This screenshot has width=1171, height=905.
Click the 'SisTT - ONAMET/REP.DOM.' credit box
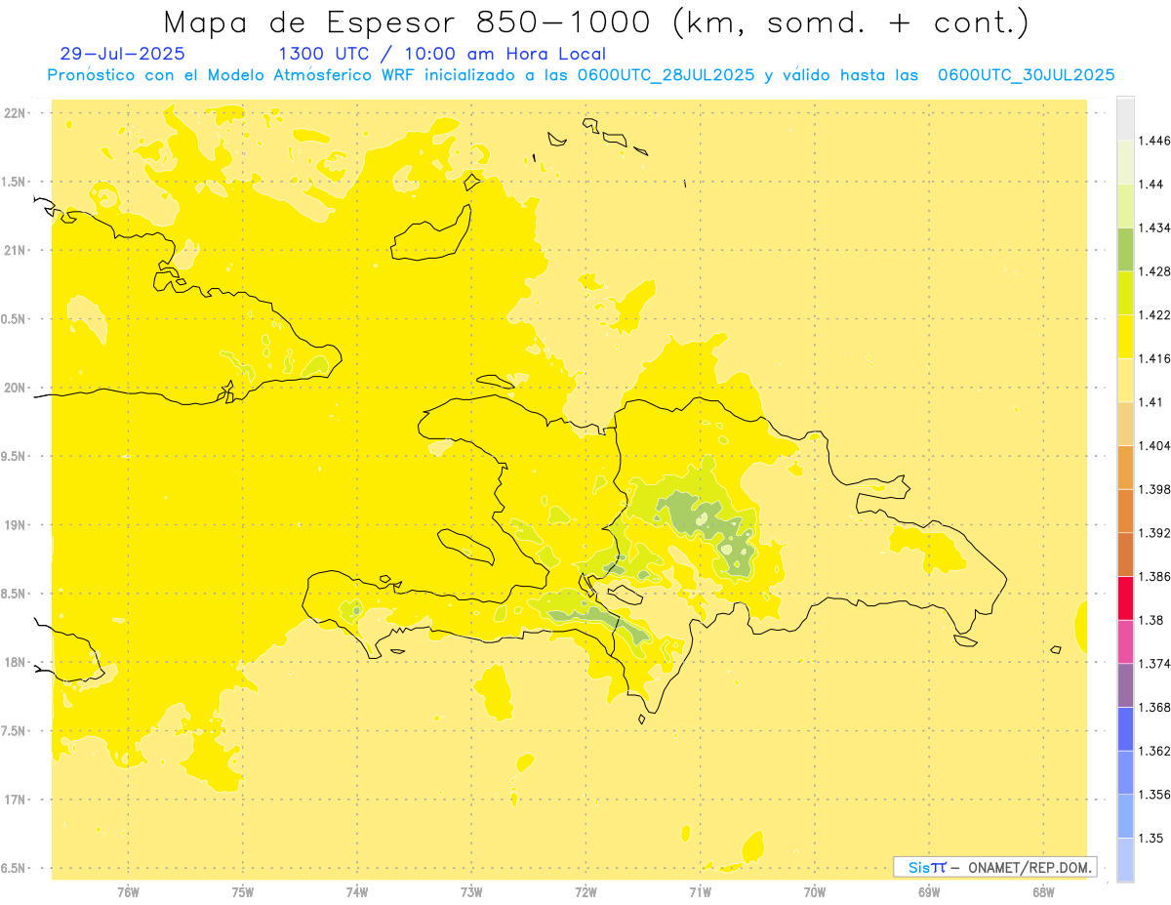click(x=994, y=867)
